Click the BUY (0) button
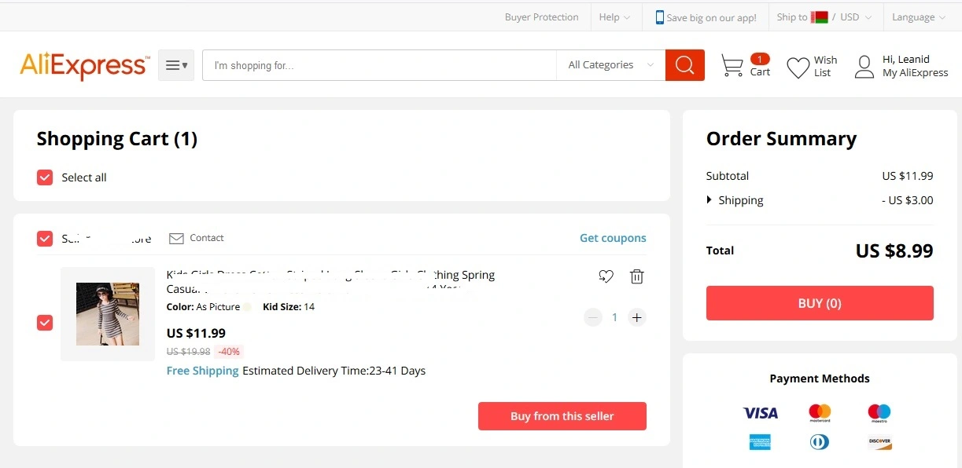 (820, 303)
